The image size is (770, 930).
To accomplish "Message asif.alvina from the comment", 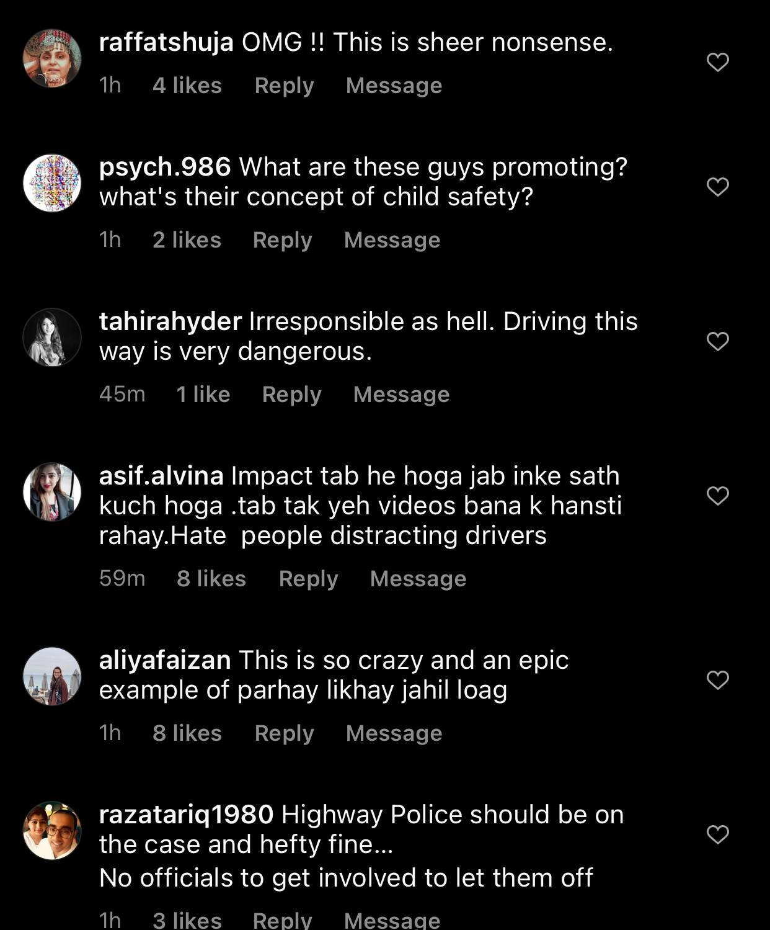I will pos(418,579).
